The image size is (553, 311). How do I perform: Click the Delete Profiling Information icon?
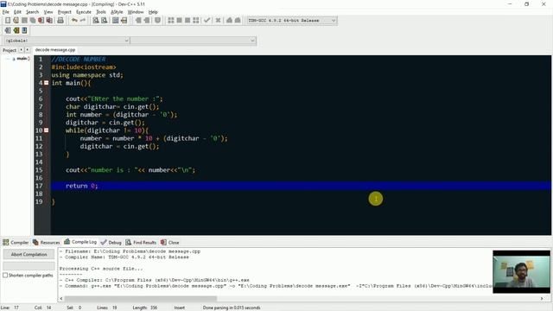(x=238, y=21)
